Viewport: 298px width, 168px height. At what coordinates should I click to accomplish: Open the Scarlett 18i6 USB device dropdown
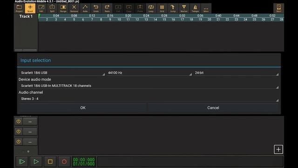click(62, 73)
